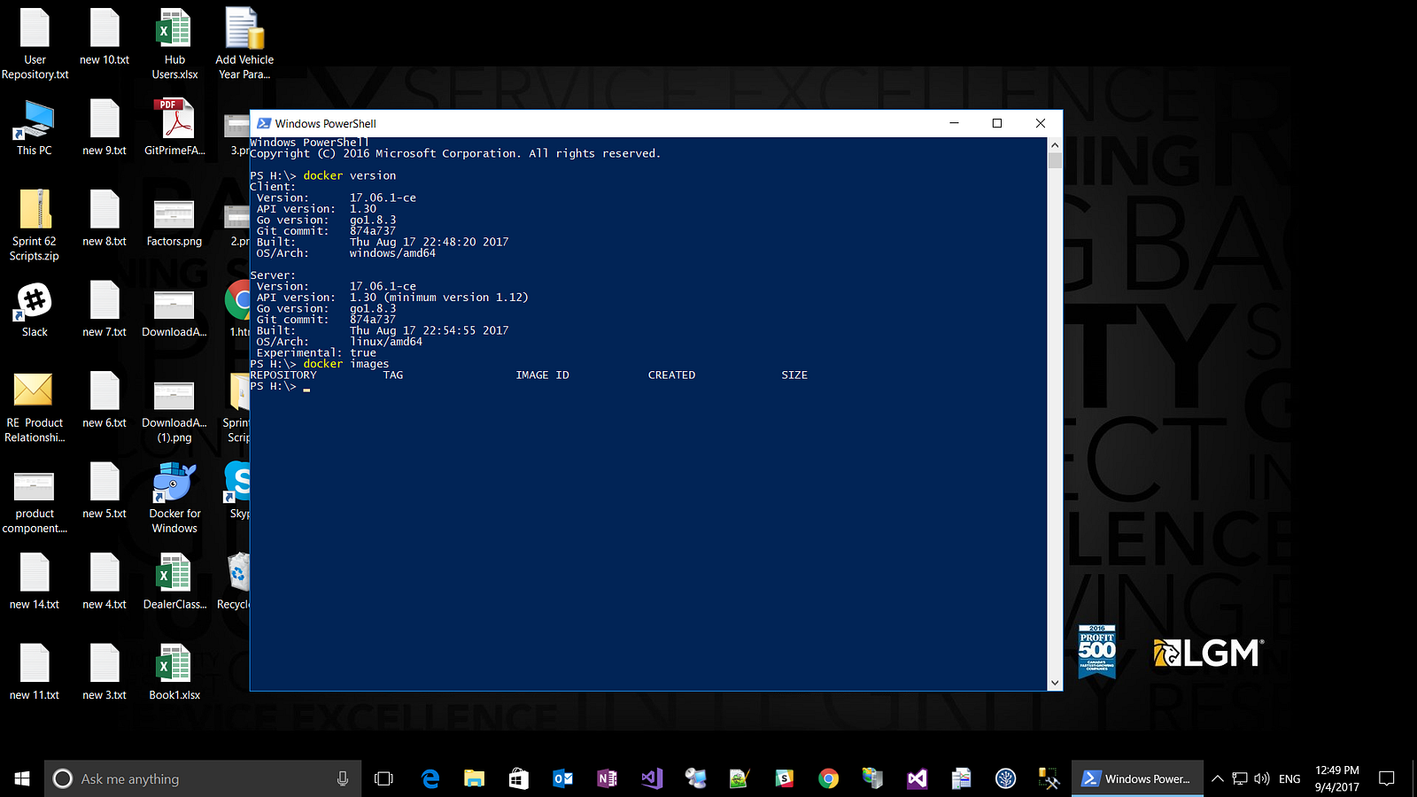Select the new 3.txt desktop file

click(105, 673)
